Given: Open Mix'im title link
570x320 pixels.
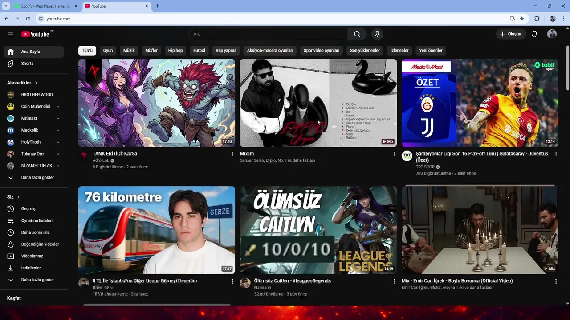Looking at the screenshot, I should (x=247, y=154).
